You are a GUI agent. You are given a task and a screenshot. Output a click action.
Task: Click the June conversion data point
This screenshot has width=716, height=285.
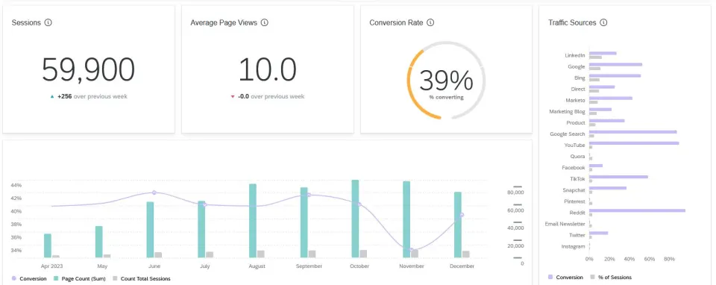154,192
